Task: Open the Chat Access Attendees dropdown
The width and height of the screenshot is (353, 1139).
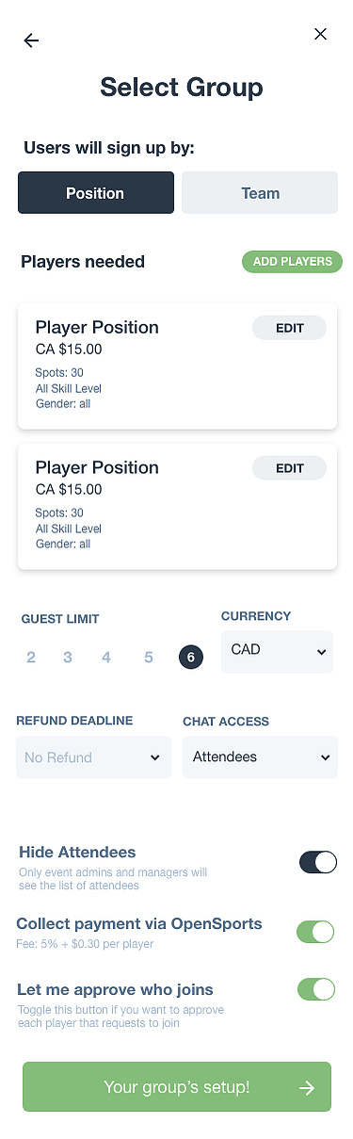Action: coord(260,757)
